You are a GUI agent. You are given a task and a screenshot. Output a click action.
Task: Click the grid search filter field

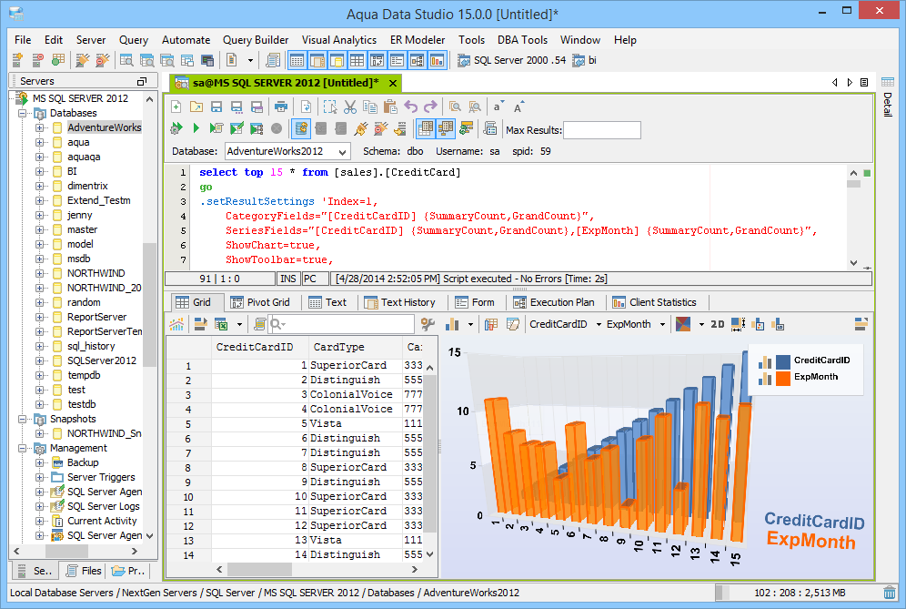pos(341,324)
